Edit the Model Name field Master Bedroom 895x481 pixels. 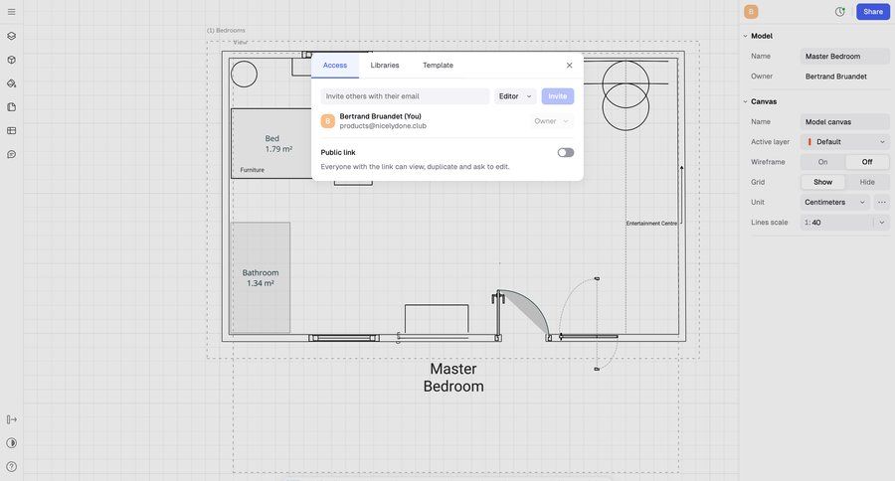844,56
